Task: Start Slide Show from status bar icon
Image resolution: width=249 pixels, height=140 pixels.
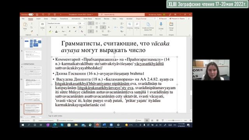Action: pos(163,121)
